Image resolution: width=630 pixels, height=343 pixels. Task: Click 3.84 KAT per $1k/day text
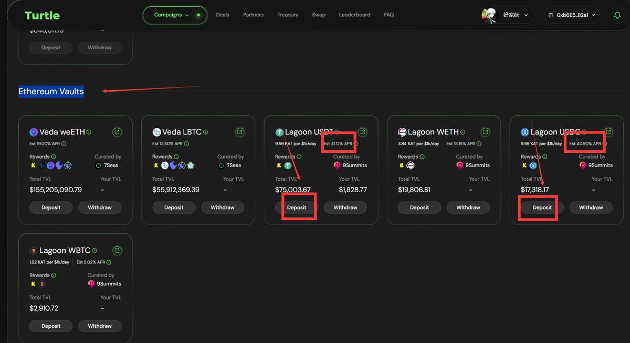pyautogui.click(x=418, y=143)
